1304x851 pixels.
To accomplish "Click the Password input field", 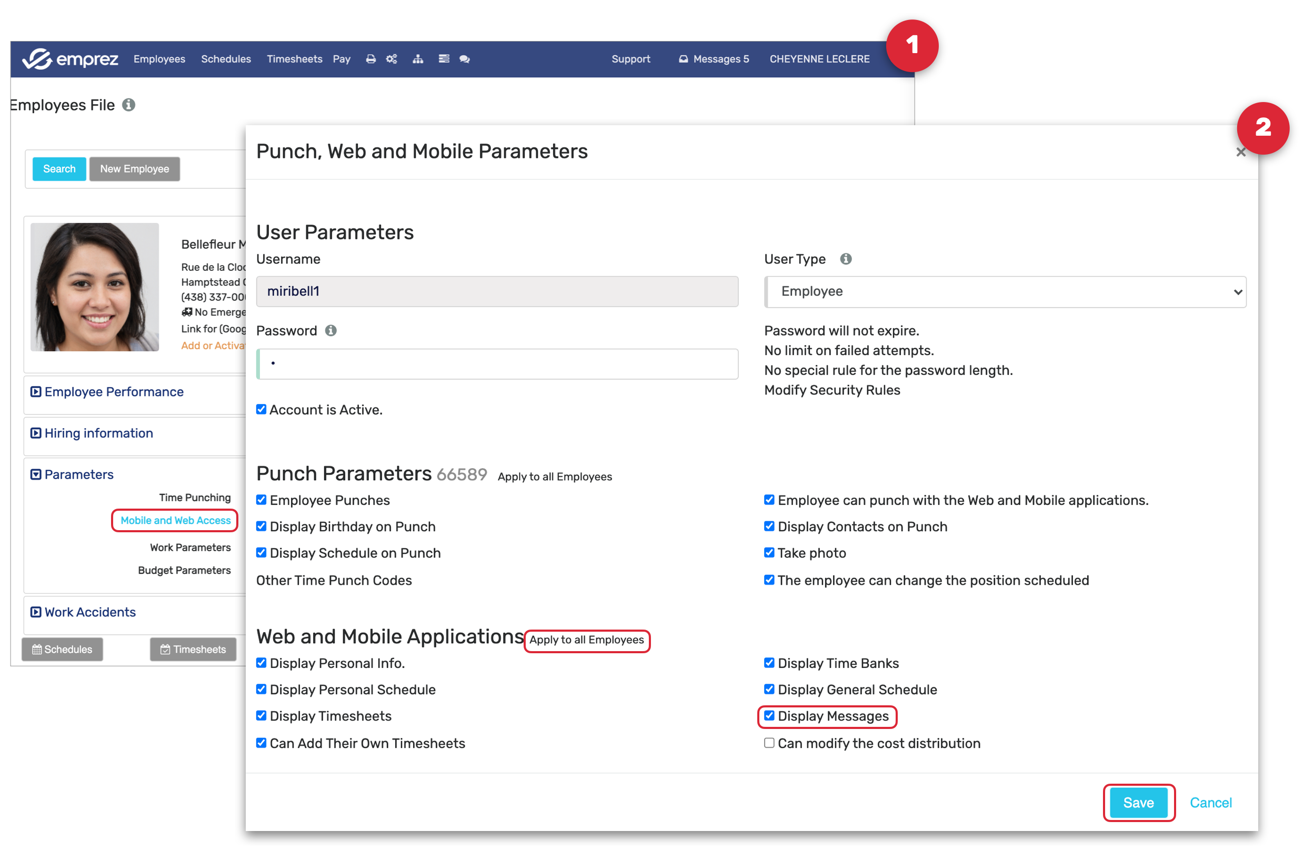I will tap(497, 364).
